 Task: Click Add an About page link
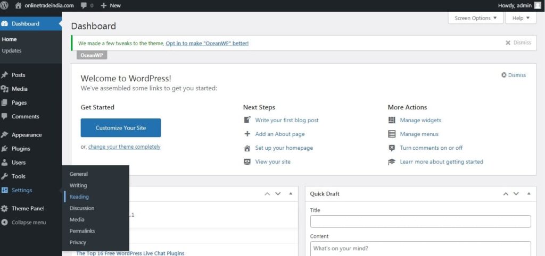pyautogui.click(x=280, y=134)
